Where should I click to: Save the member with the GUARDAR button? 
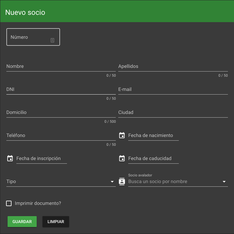coord(22,222)
